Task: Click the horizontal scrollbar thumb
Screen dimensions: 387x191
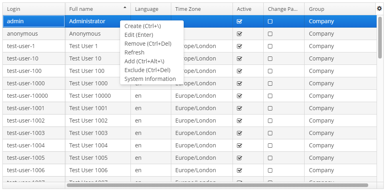Action: pyautogui.click(x=217, y=185)
